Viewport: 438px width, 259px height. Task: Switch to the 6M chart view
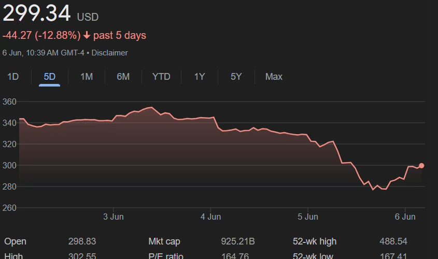(x=123, y=77)
